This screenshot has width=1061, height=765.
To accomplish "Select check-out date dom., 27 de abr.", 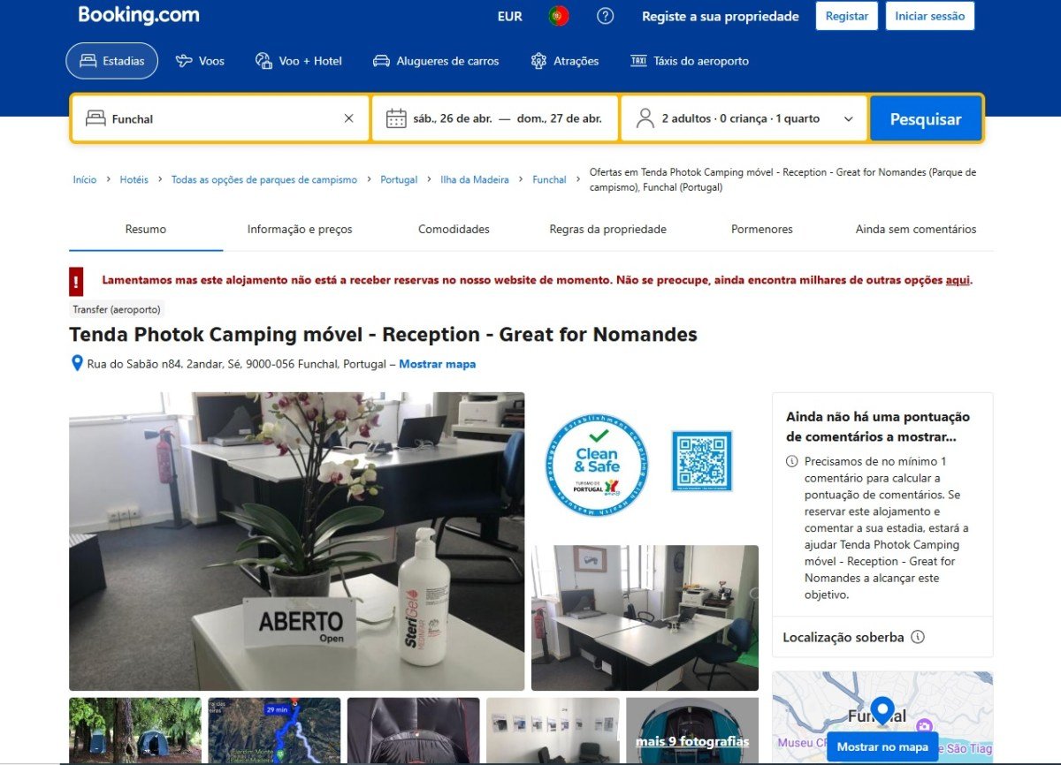I will point(561,118).
